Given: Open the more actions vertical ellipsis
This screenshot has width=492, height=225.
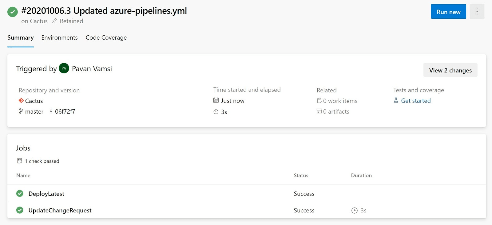Looking at the screenshot, I should 477,12.
